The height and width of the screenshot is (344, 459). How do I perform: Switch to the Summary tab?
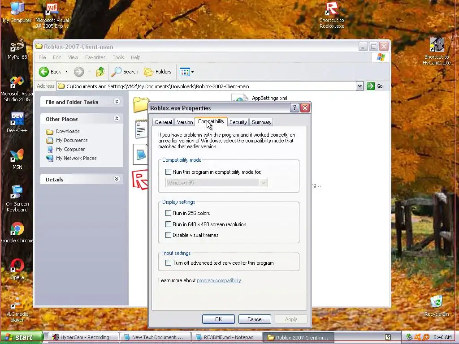click(261, 122)
